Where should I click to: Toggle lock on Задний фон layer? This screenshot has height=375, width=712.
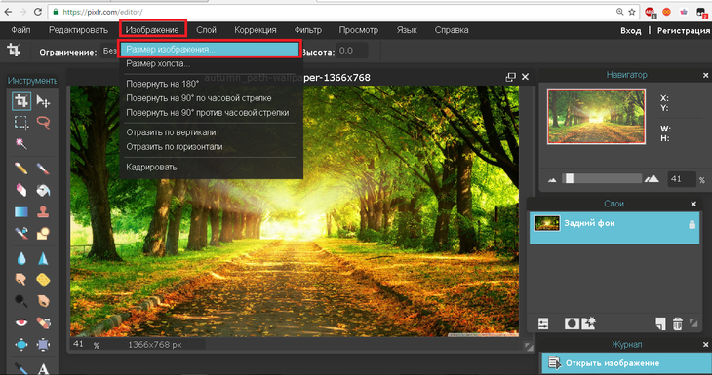pyautogui.click(x=692, y=224)
